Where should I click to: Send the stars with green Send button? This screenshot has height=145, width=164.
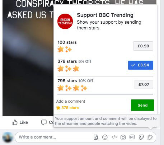pos(142,105)
